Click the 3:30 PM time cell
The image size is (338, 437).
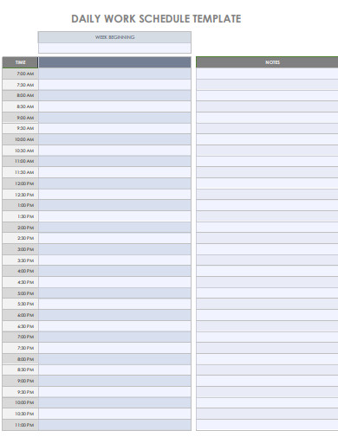pyautogui.click(x=20, y=260)
